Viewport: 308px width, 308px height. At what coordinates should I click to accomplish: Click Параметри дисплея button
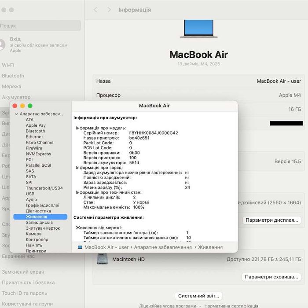[271, 220]
